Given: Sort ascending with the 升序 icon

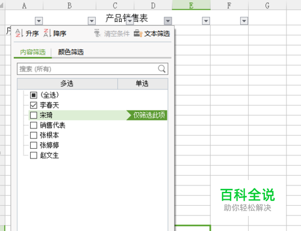Looking at the screenshot, I should [x=19, y=33].
